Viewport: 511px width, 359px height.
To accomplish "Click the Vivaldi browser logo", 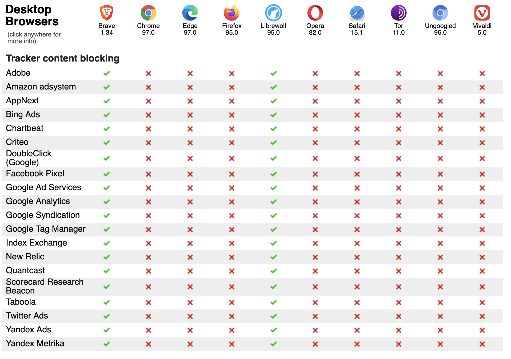I will 482,13.
